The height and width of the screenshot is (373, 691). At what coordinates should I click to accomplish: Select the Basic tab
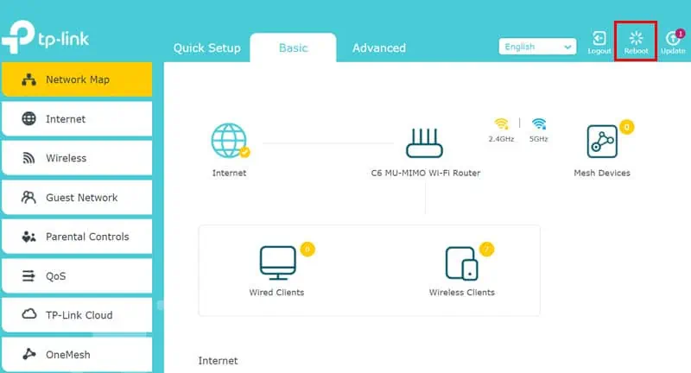(293, 47)
